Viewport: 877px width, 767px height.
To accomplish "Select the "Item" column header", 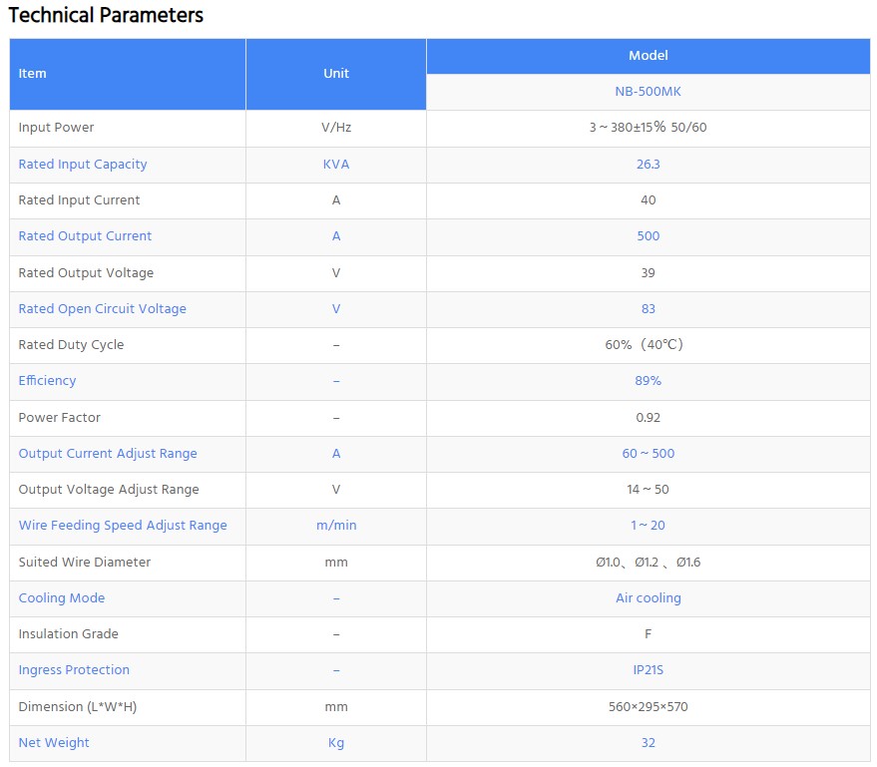I will (x=33, y=74).
